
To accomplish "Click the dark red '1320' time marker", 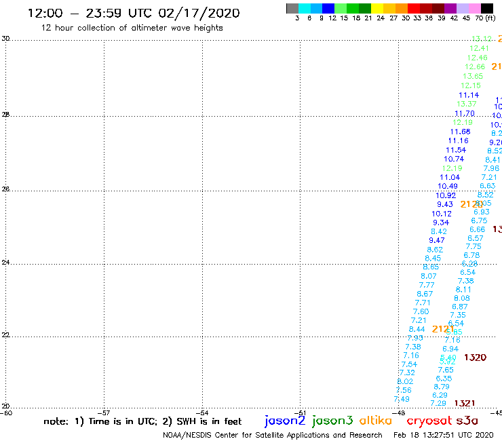I will [475, 358].
